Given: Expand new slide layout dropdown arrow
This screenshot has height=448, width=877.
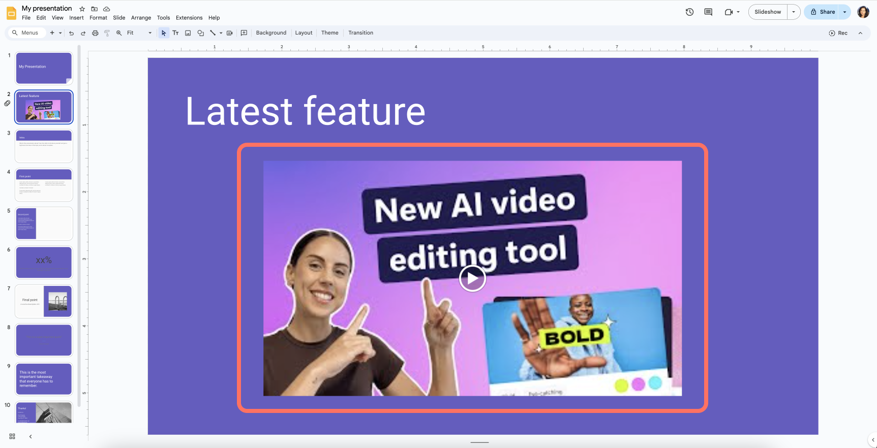Looking at the screenshot, I should pyautogui.click(x=60, y=33).
